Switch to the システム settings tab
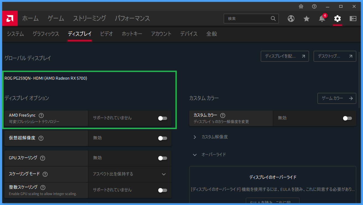The width and height of the screenshot is (363, 205). (x=15, y=34)
